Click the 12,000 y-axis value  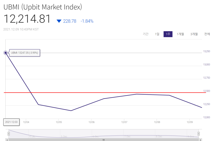tap(207, 117)
